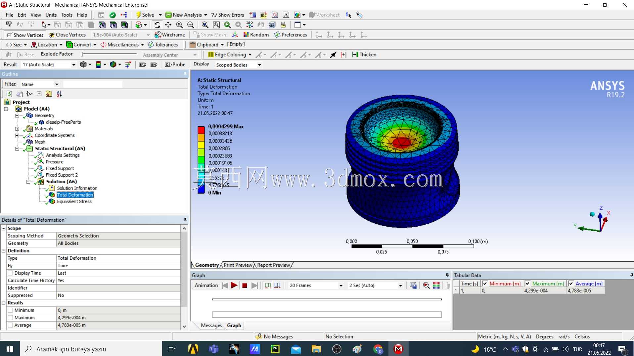Click the Details panel vertical scrollbar
Viewport: 634px width, 356px height.
(x=184, y=277)
